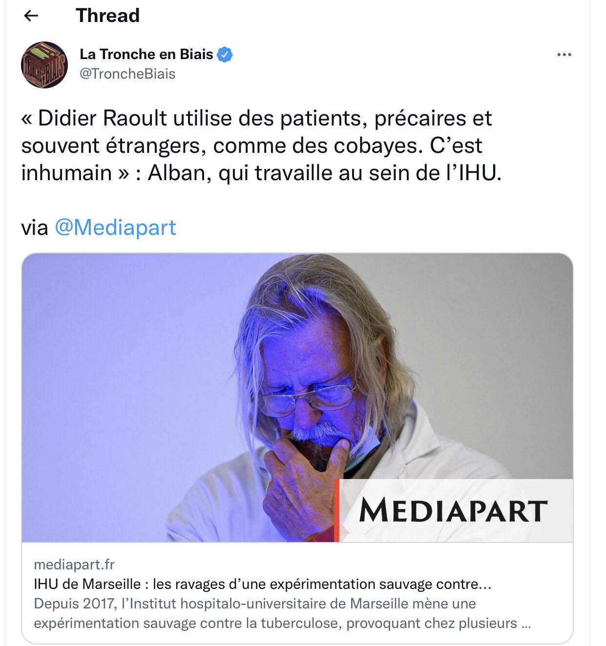The height and width of the screenshot is (646, 606).
Task: Go back using the left arrow icon
Action: 31,16
